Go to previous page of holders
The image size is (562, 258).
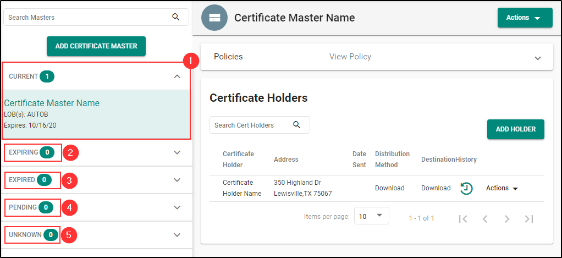coord(485,218)
